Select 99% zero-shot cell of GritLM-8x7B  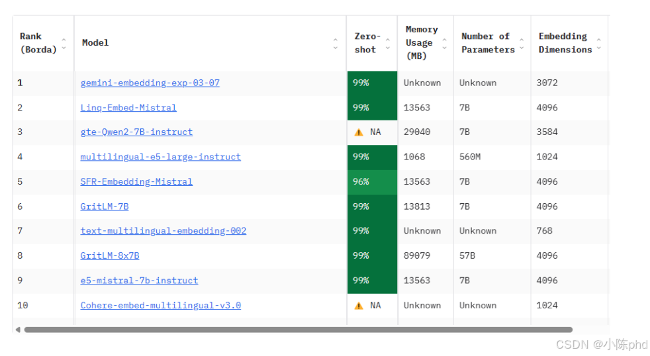pyautogui.click(x=372, y=255)
